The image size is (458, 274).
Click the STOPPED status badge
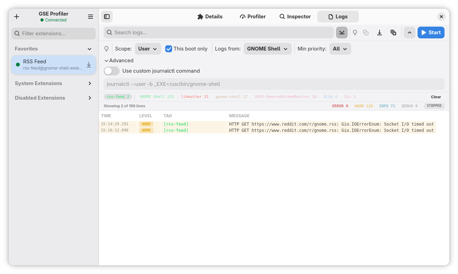(x=434, y=106)
